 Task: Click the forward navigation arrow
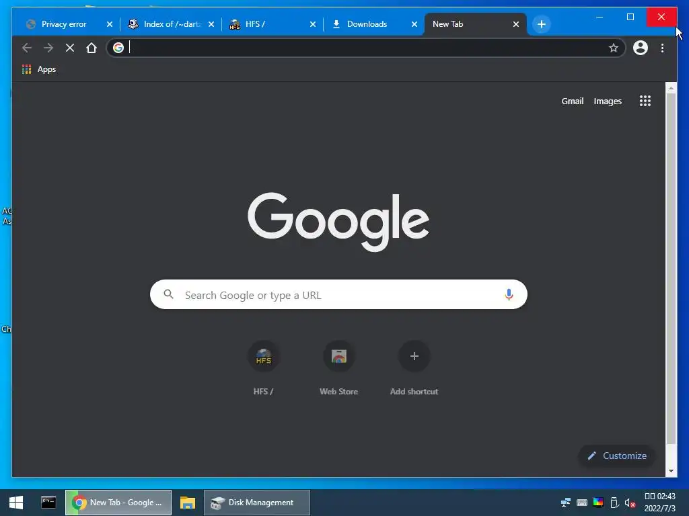coord(48,48)
